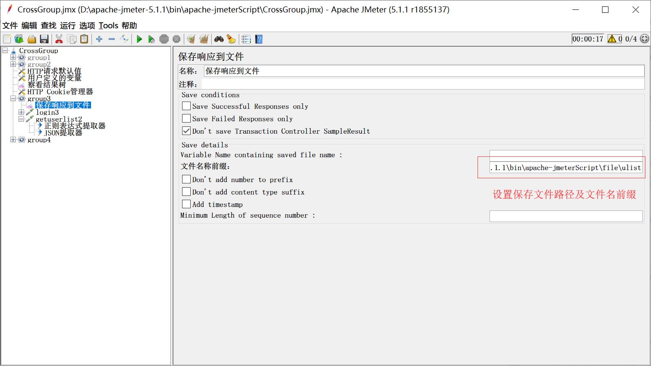The image size is (651, 366).
Task: Click the Cut scissors icon
Action: 59,39
